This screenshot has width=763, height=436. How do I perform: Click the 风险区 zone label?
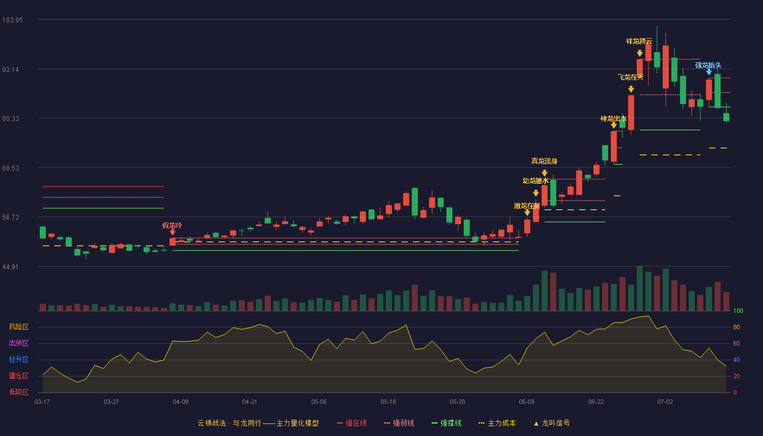coord(19,327)
